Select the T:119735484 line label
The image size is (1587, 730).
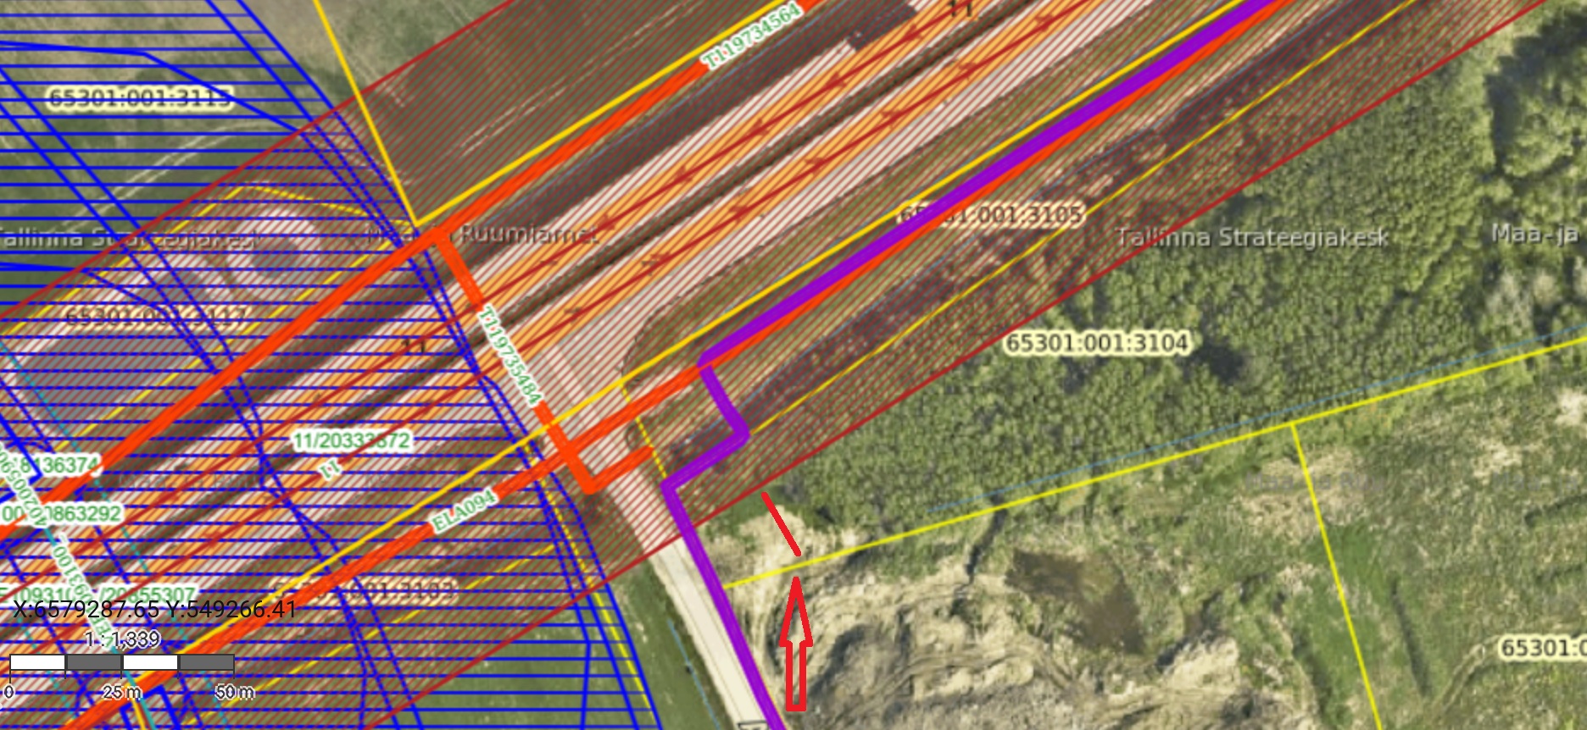point(510,357)
